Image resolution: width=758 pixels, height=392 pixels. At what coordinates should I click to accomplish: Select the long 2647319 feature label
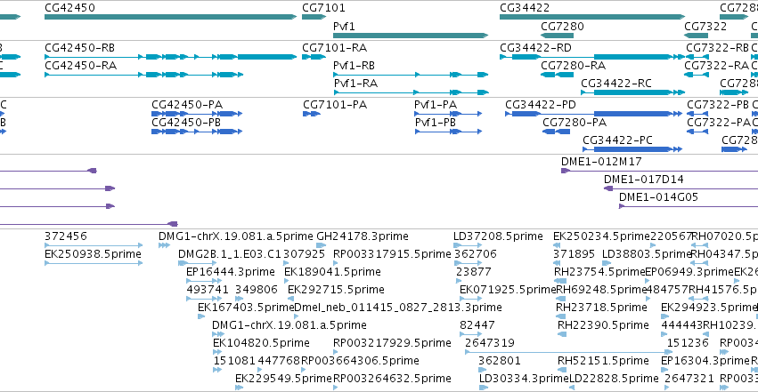pyautogui.click(x=490, y=343)
